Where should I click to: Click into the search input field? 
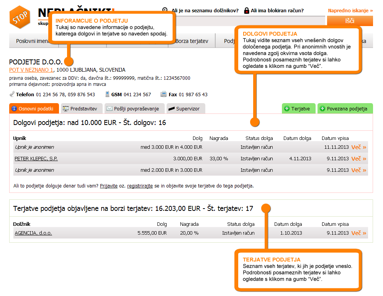pyautogui.click(x=249, y=21)
